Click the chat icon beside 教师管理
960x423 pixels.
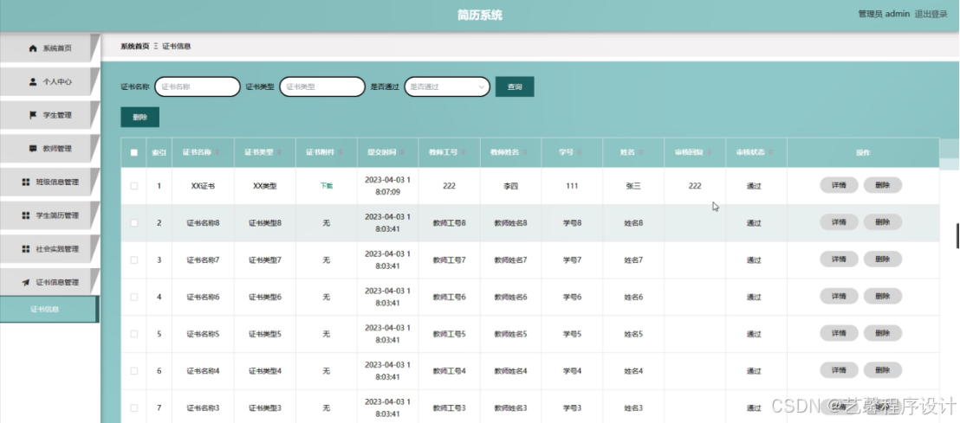point(33,149)
